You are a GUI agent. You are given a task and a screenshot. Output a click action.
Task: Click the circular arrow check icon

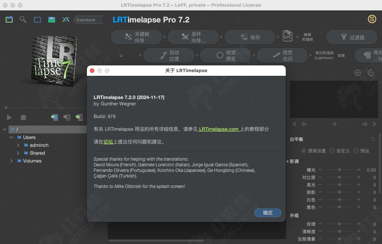pos(371,72)
